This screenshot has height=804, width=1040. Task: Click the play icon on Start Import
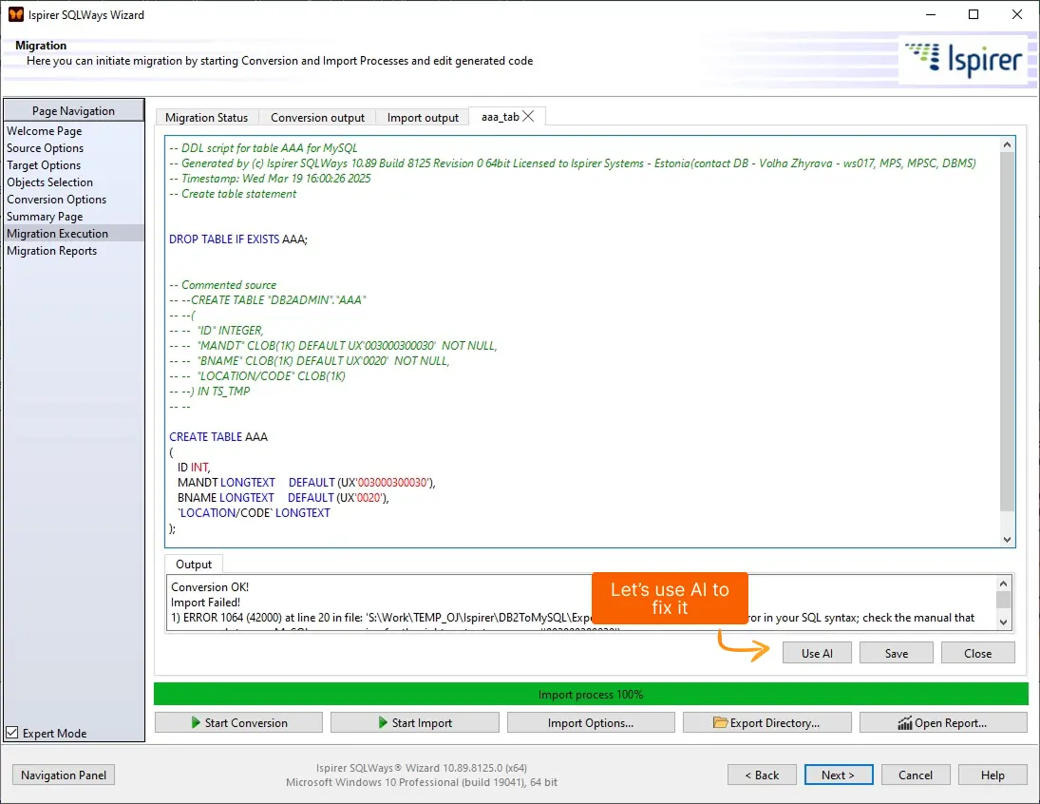383,722
